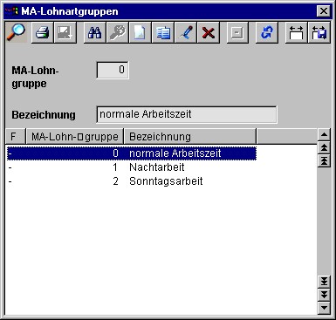
Task: Select the Nachtarbeit row
Action: [132, 167]
